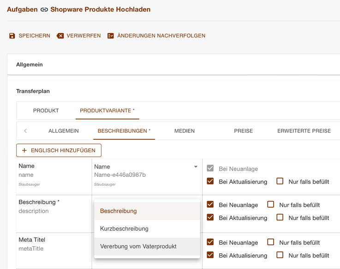
Task: Discard changes via the VERWERFEN label
Action: [x=84, y=36]
